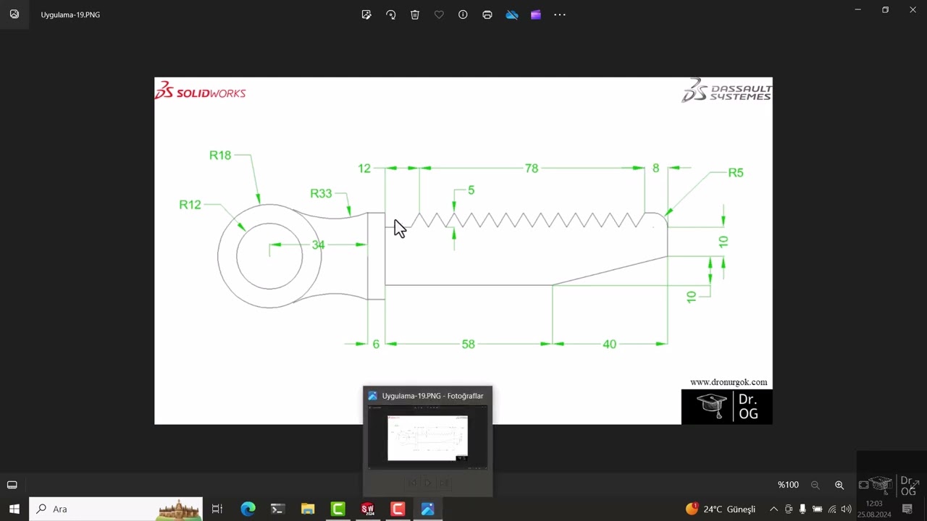Click the preview title Uygulama-19.PNG - Fotoğraflar
The width and height of the screenshot is (927, 521).
432,396
